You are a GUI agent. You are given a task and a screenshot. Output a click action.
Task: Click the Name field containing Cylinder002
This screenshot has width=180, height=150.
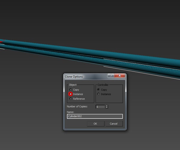95,116
